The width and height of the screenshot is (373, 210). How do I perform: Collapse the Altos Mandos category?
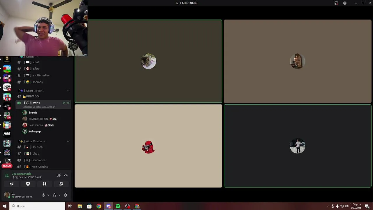point(32,141)
